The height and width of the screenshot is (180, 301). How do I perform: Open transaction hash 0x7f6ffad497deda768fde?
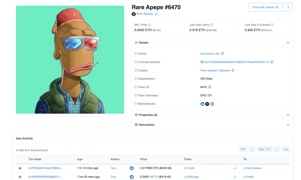point(45,168)
